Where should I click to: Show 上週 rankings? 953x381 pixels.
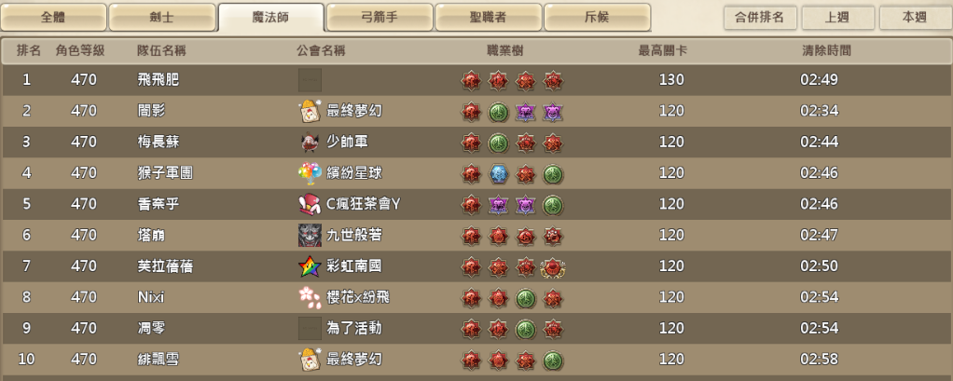point(838,18)
